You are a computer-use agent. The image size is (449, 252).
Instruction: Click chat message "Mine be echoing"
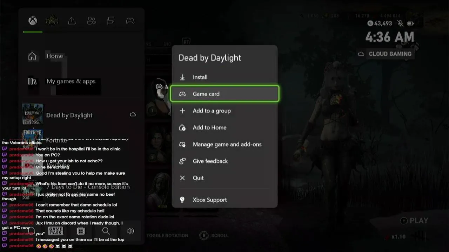pyautogui.click(x=52, y=167)
